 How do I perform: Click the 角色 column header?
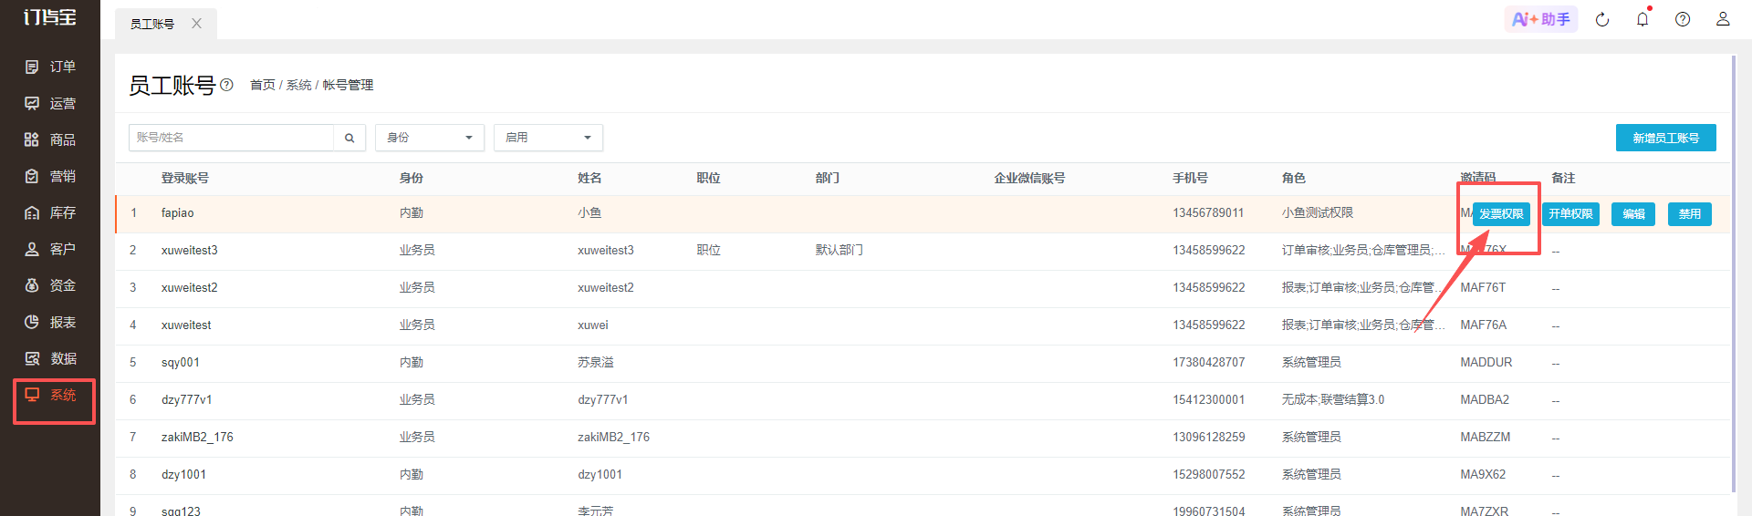click(1294, 178)
